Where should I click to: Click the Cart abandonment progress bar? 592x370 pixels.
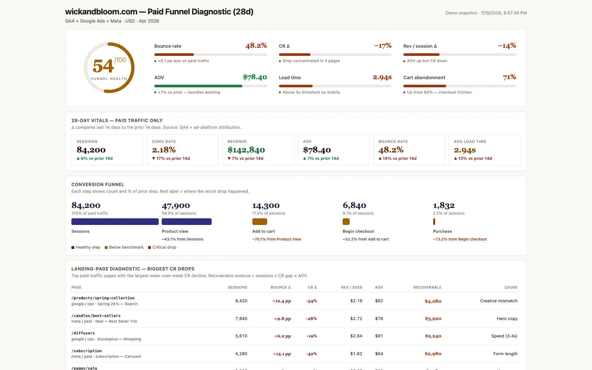(460, 86)
